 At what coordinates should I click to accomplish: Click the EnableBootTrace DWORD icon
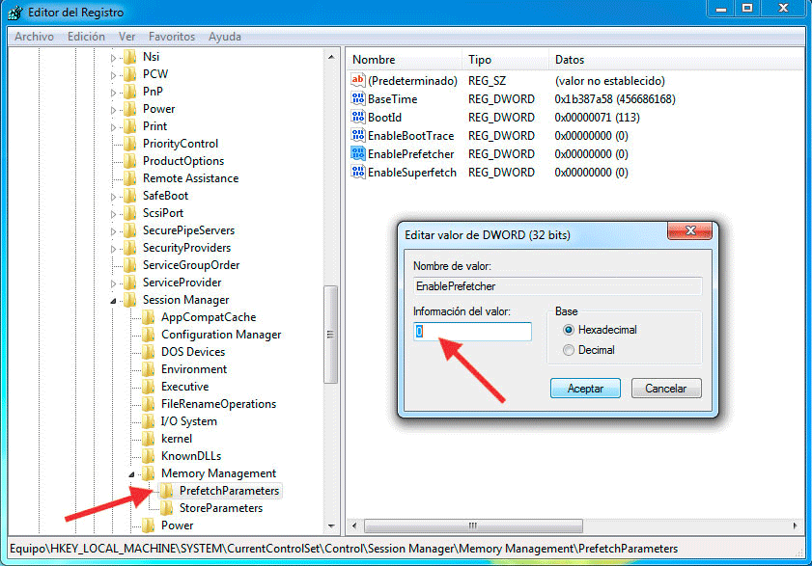[x=358, y=135]
